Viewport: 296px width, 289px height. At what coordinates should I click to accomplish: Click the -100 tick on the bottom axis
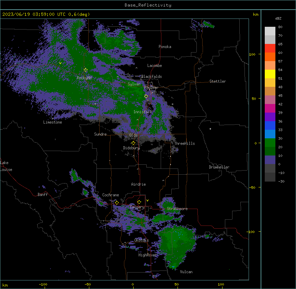click(x=43, y=284)
